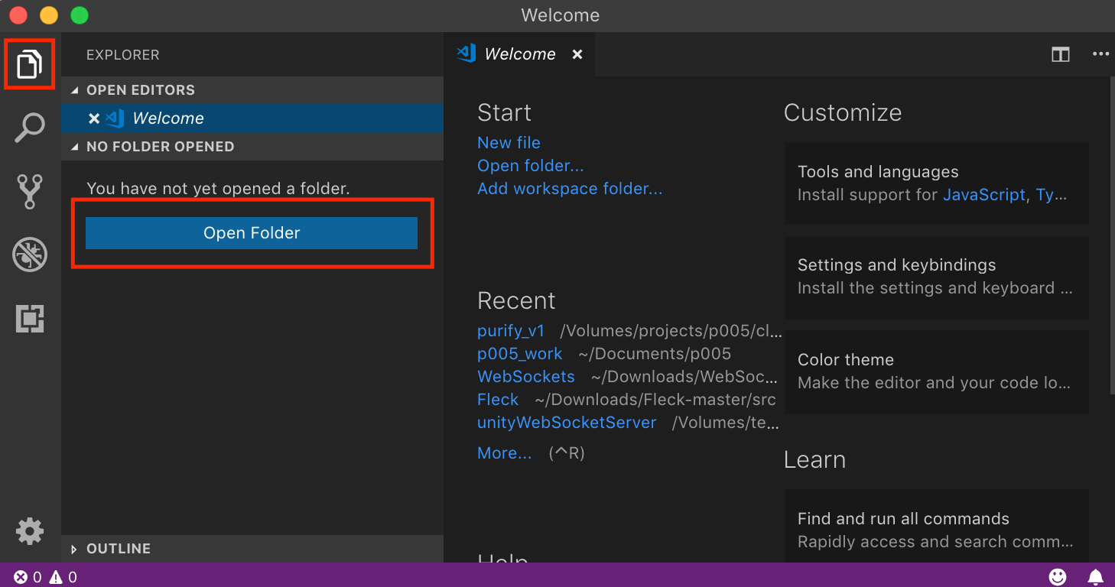This screenshot has height=587, width=1115.
Task: Click the feedback smiley icon
Action: click(x=1058, y=576)
